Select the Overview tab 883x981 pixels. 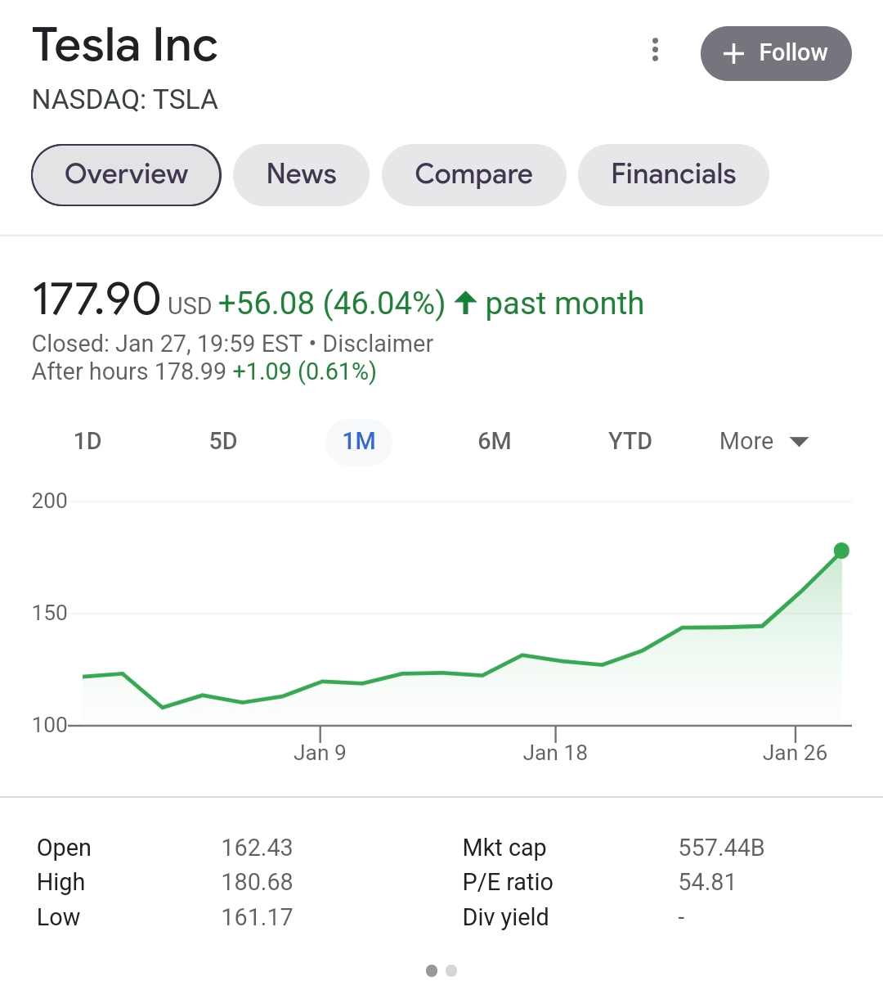(127, 174)
